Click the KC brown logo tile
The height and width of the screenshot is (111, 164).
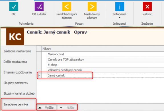pyautogui.click(x=15, y=37)
